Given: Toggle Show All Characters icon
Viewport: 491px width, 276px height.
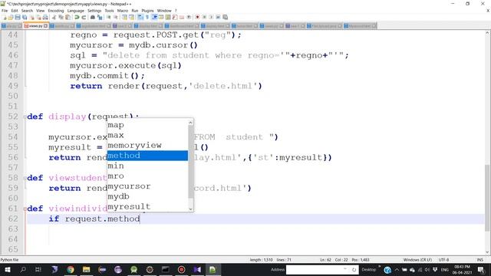Looking at the screenshot, I should [147, 17].
